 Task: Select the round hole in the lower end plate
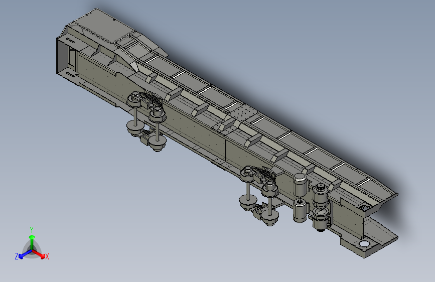[x=364, y=244]
